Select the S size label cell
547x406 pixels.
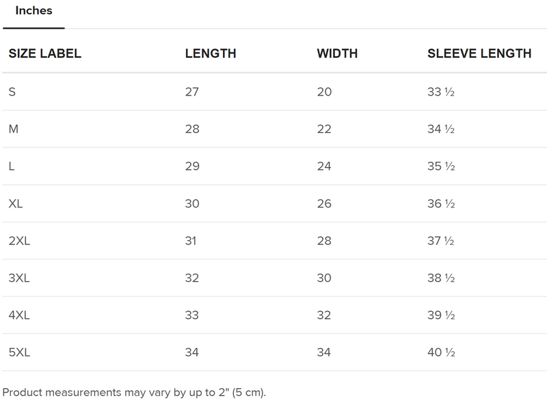[x=12, y=92]
